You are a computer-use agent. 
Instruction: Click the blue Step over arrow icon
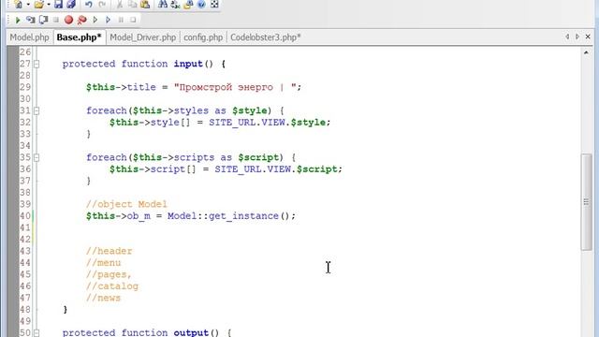109,20
